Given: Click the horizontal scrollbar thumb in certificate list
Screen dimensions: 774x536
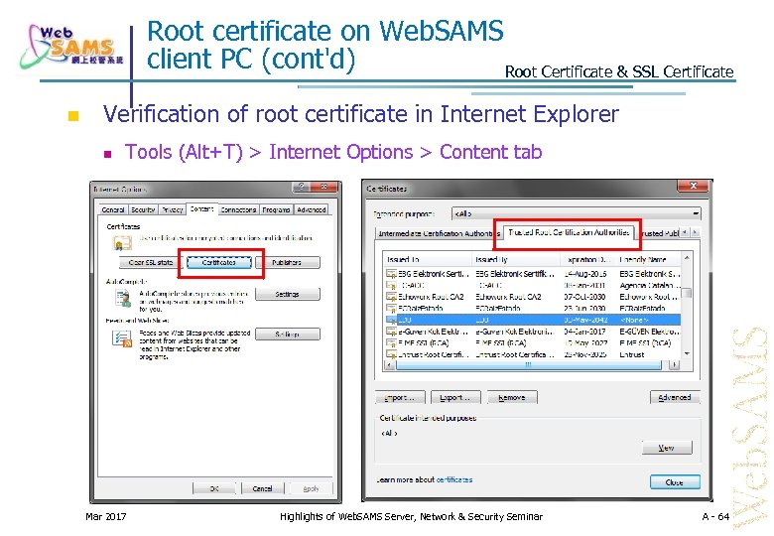Looking at the screenshot, I should tap(528, 364).
